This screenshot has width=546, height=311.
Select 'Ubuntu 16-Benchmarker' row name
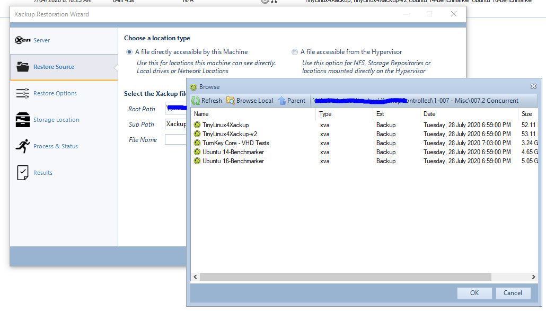pyautogui.click(x=233, y=161)
